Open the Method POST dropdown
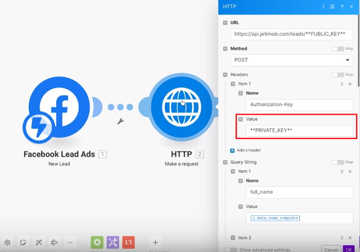This screenshot has width=360, height=252. click(291, 60)
